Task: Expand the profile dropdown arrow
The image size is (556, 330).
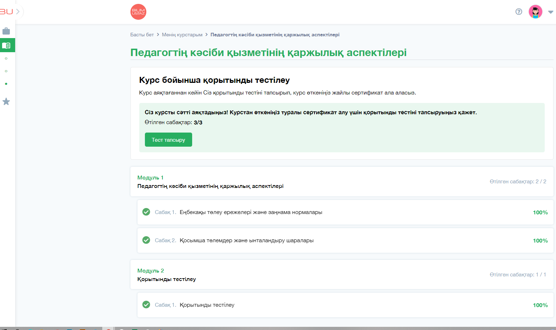Action: pos(550,12)
